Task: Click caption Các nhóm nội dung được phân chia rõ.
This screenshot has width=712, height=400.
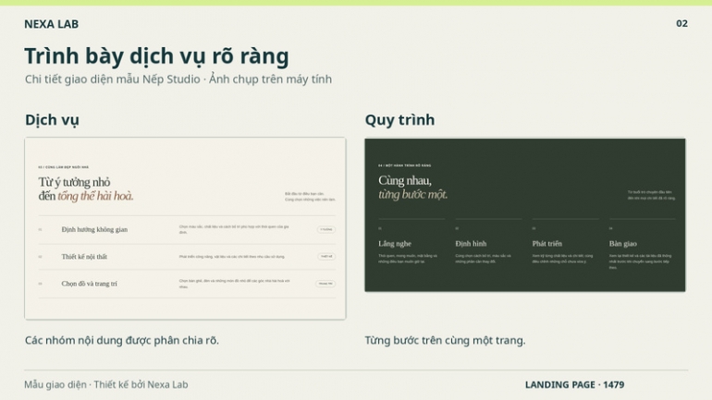Action: click(122, 341)
